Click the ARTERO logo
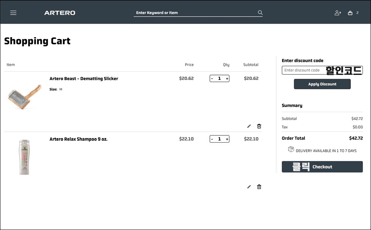 (x=60, y=13)
